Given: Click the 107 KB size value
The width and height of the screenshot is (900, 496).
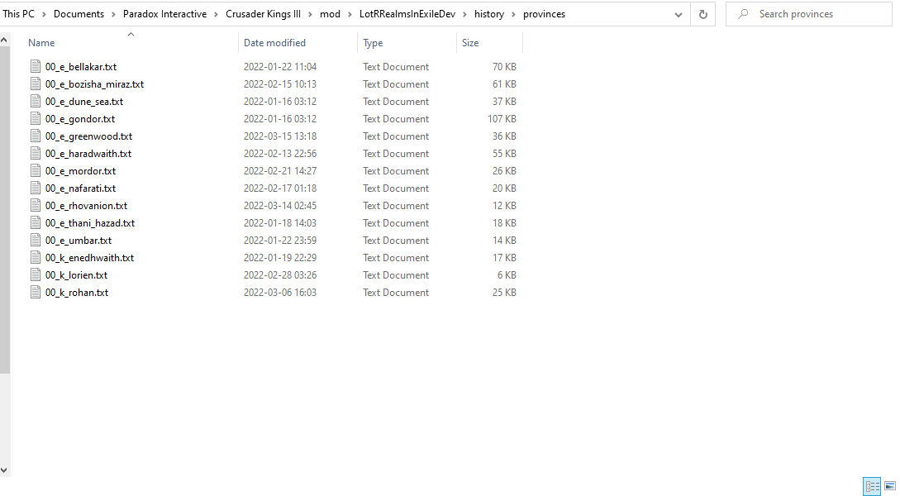Looking at the screenshot, I should tap(502, 119).
